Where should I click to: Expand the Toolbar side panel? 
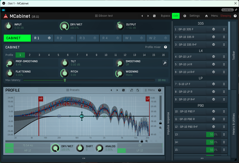point(234,56)
